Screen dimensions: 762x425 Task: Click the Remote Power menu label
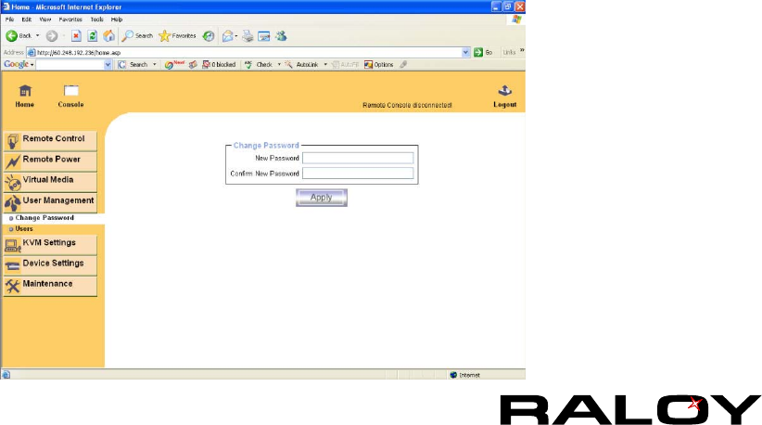52,159
